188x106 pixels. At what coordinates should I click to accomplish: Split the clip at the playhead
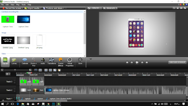[50, 70]
